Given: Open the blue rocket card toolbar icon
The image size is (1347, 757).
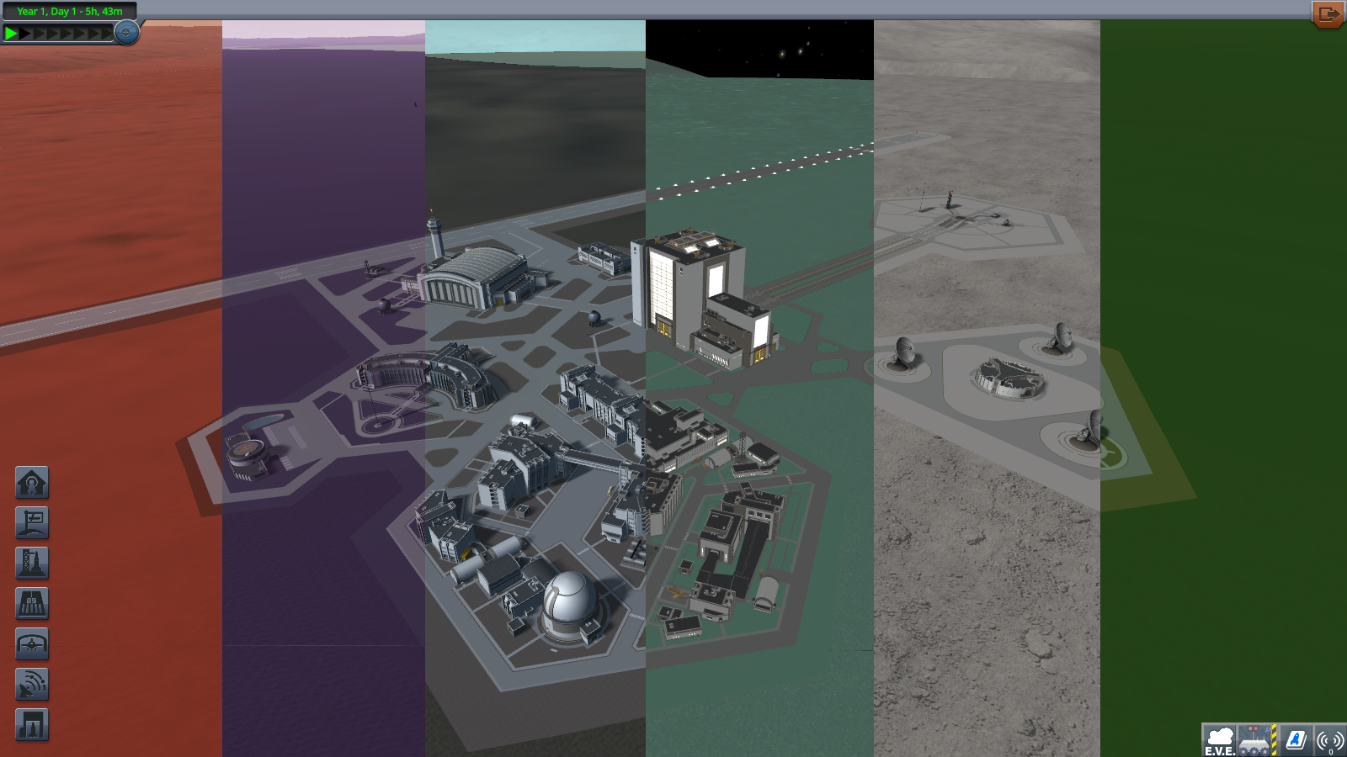Looking at the screenshot, I should coord(1295,741).
